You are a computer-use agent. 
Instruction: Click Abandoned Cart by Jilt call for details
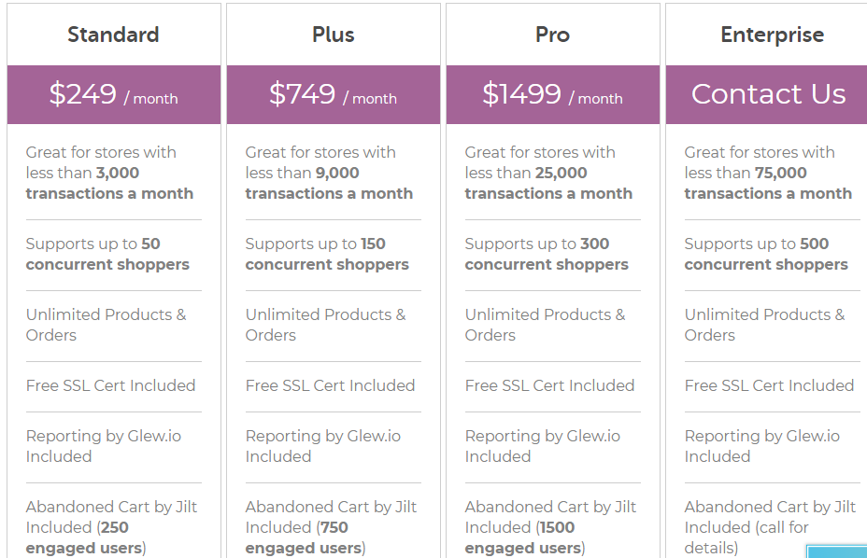(770, 527)
